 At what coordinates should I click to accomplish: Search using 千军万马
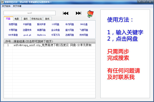(x=55, y=35)
